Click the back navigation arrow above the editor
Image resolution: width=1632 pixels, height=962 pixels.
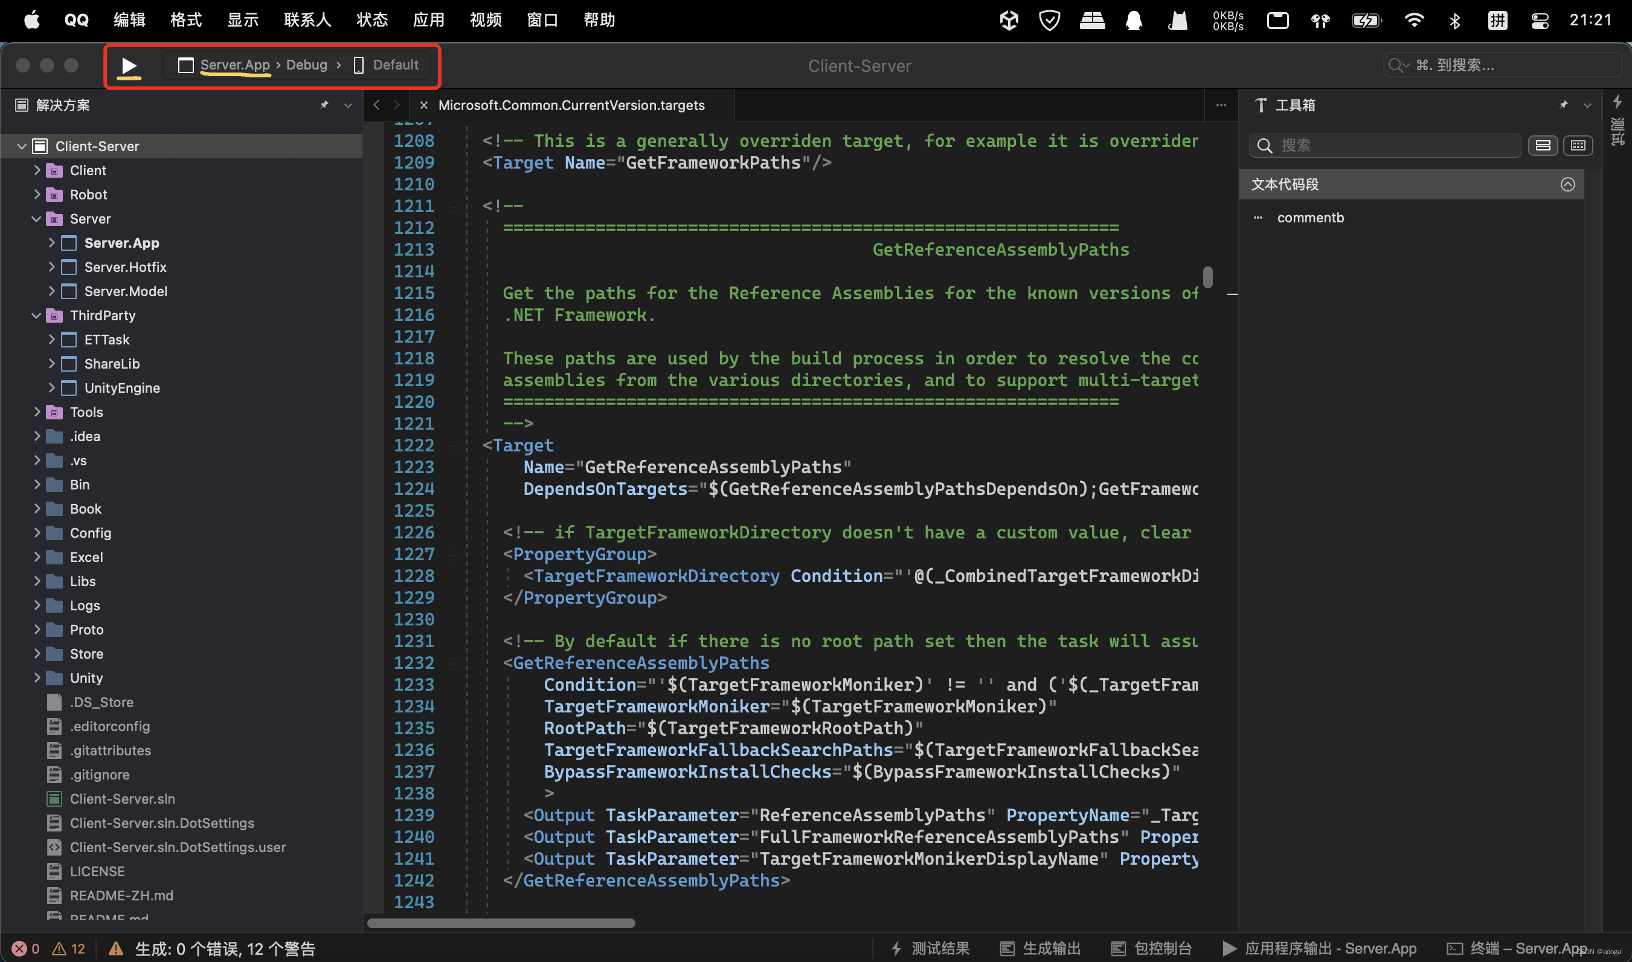tap(376, 105)
